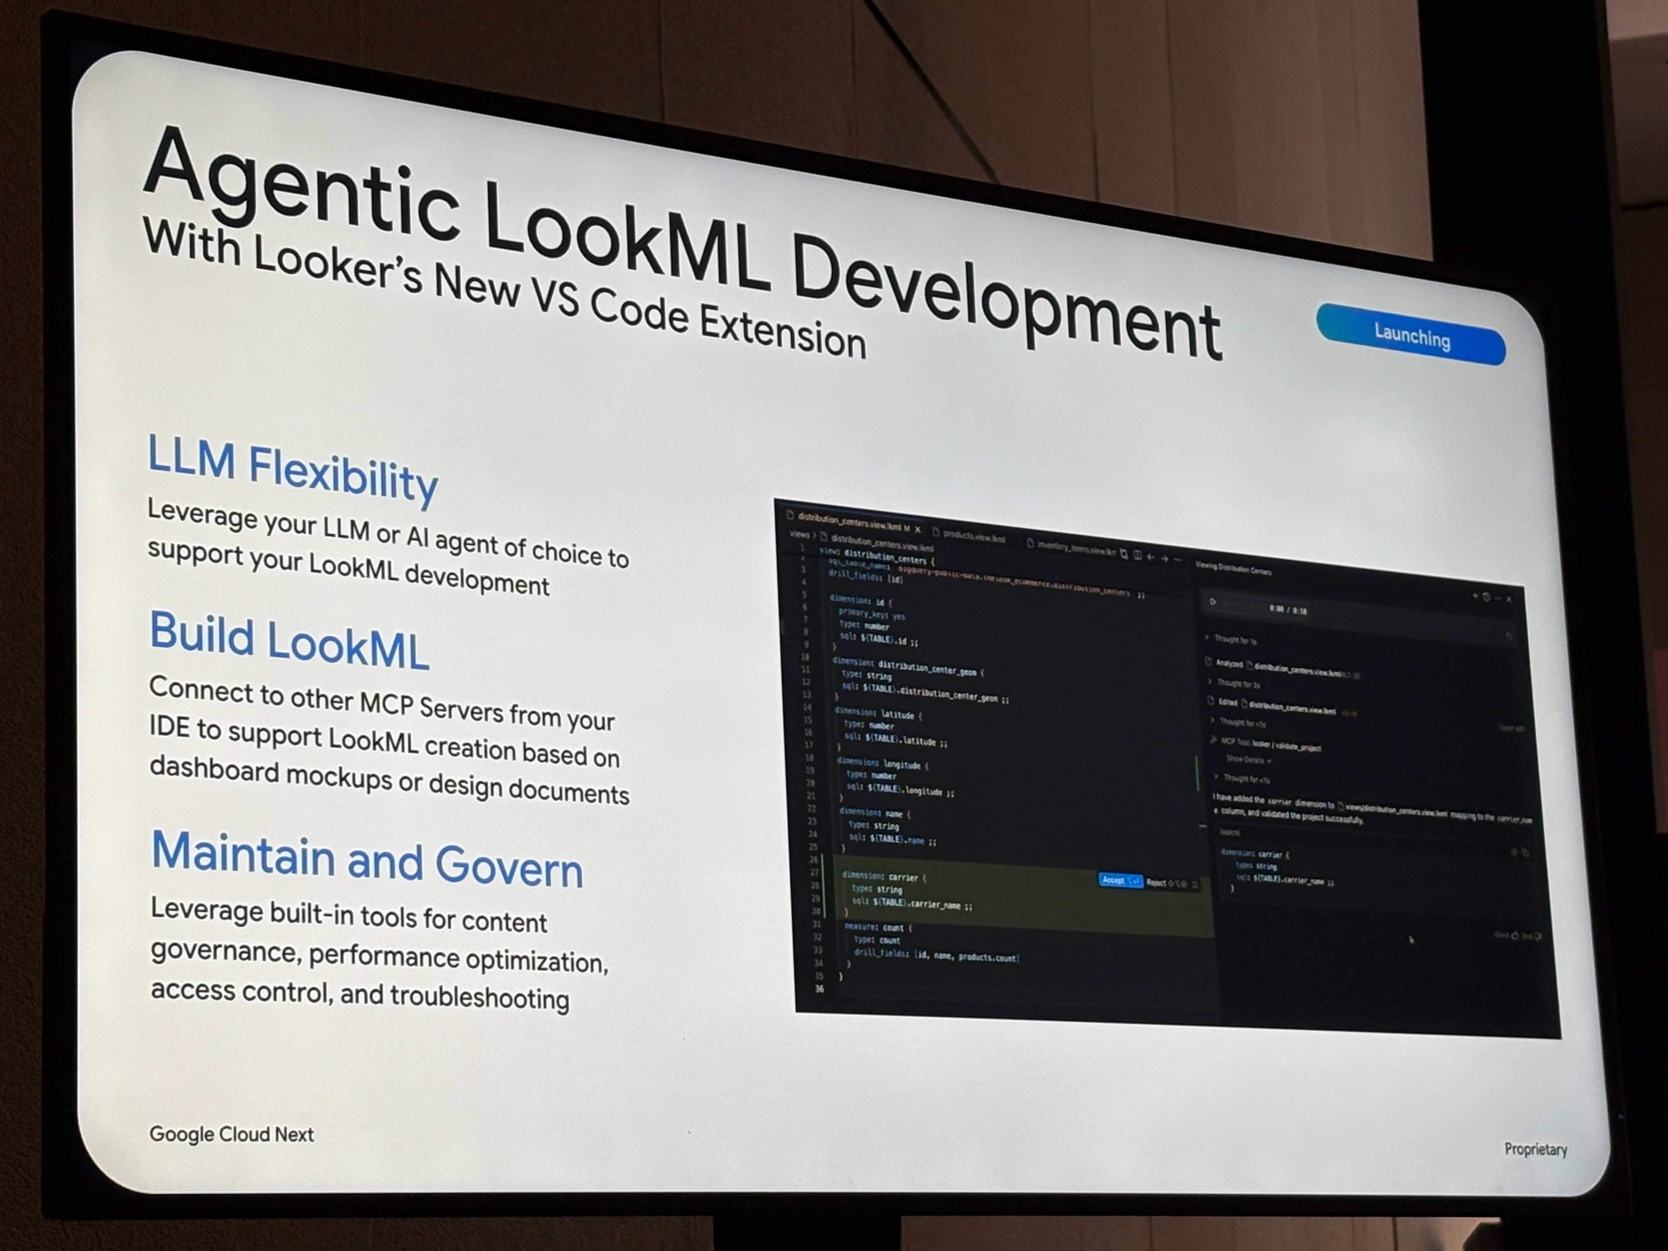The width and height of the screenshot is (1668, 1251).
Task: Click the 'primary_key: yes' line
Action: [x=871, y=614]
